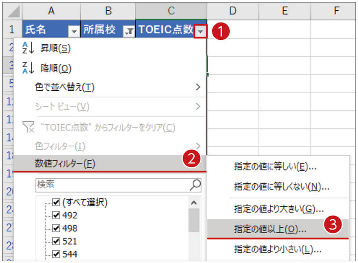Expand 色で並べ替え(T) submenu
Image resolution: width=358 pixels, height=263 pixels.
click(x=110, y=87)
